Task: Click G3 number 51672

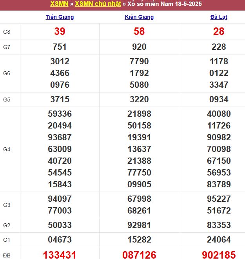Action: [x=219, y=210]
